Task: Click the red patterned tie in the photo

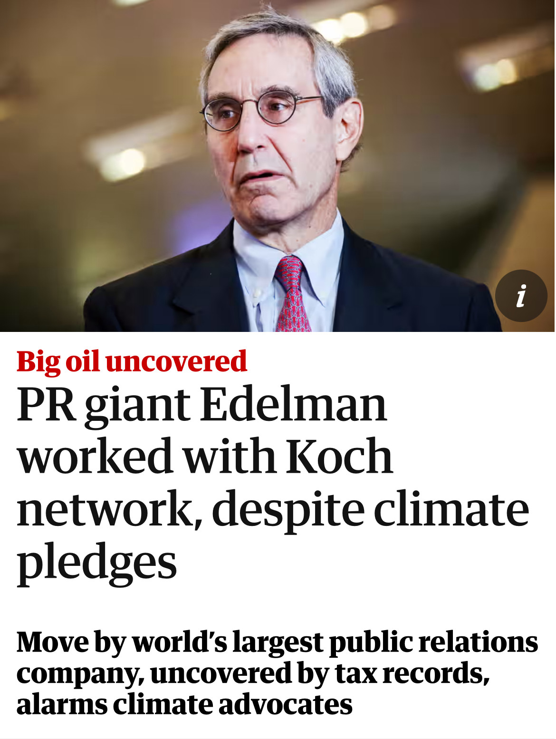Action: 291,293
